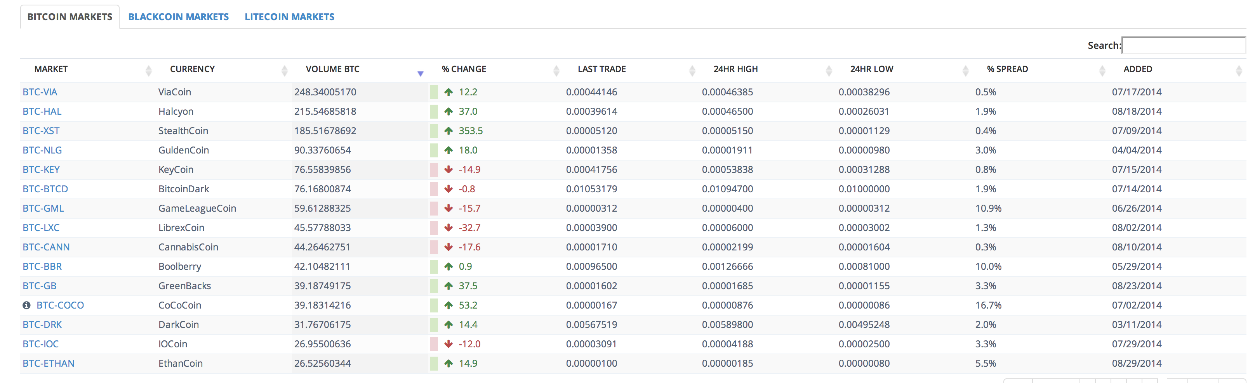1255x383 pixels.
Task: Open the BTC-HAL market link
Action: [42, 111]
